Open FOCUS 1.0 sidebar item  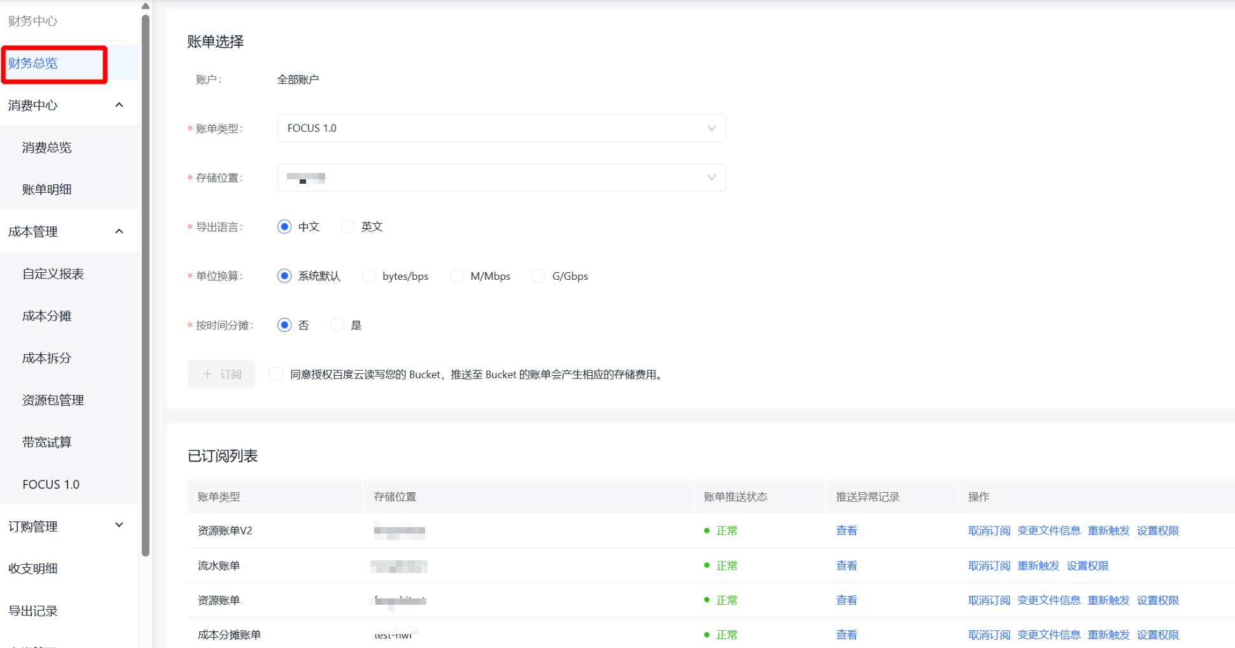(x=51, y=485)
